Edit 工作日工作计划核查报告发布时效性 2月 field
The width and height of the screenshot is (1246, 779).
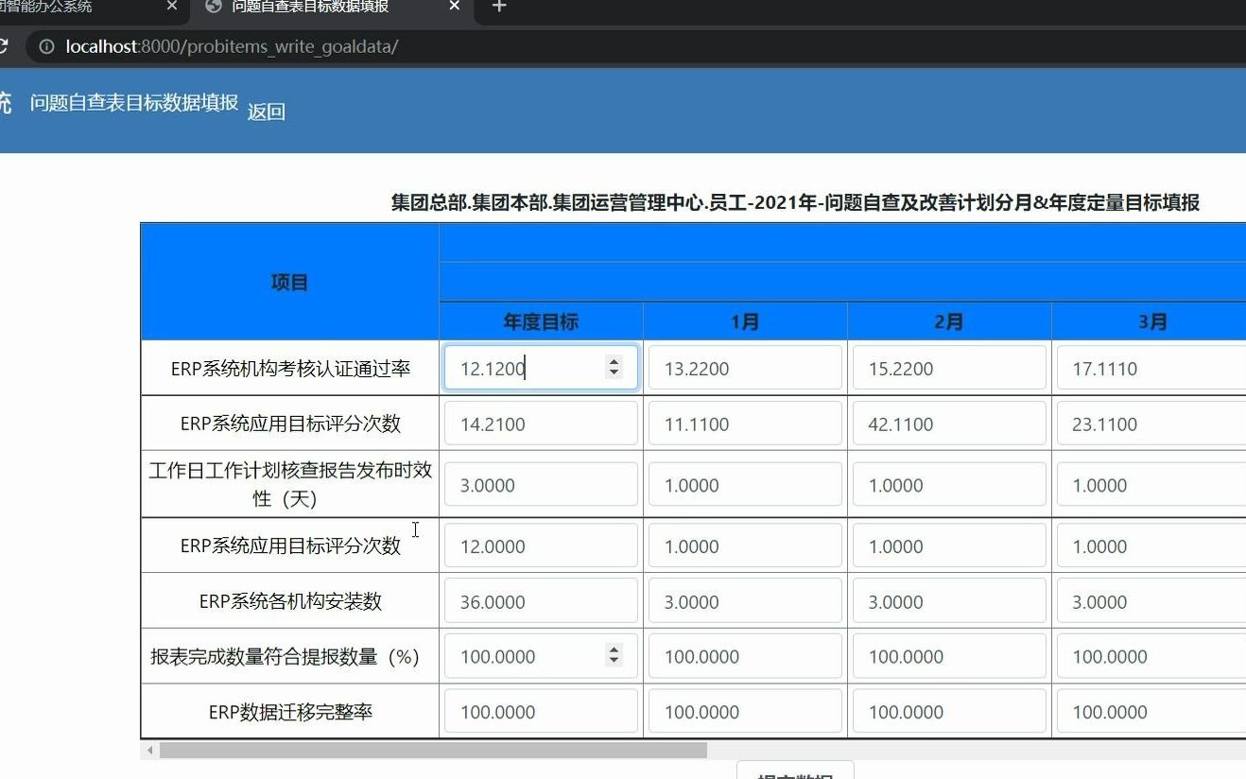click(x=949, y=485)
